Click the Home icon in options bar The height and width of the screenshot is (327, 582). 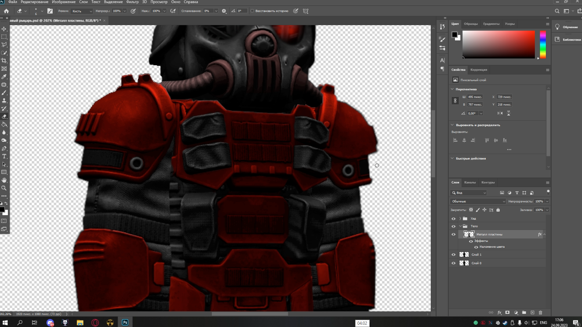tap(6, 11)
